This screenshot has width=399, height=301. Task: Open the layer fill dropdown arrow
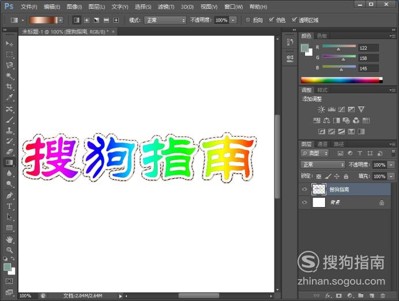391,176
